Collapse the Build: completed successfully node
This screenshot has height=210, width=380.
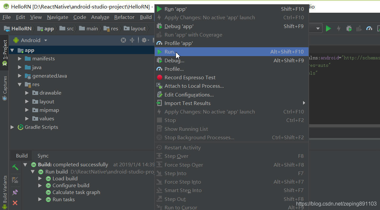(x=25, y=165)
